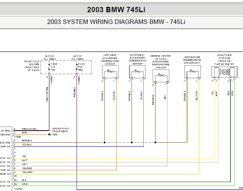Click the "GRN" wire label at pin 12
This screenshot has width=243, height=191.
click(24, 184)
